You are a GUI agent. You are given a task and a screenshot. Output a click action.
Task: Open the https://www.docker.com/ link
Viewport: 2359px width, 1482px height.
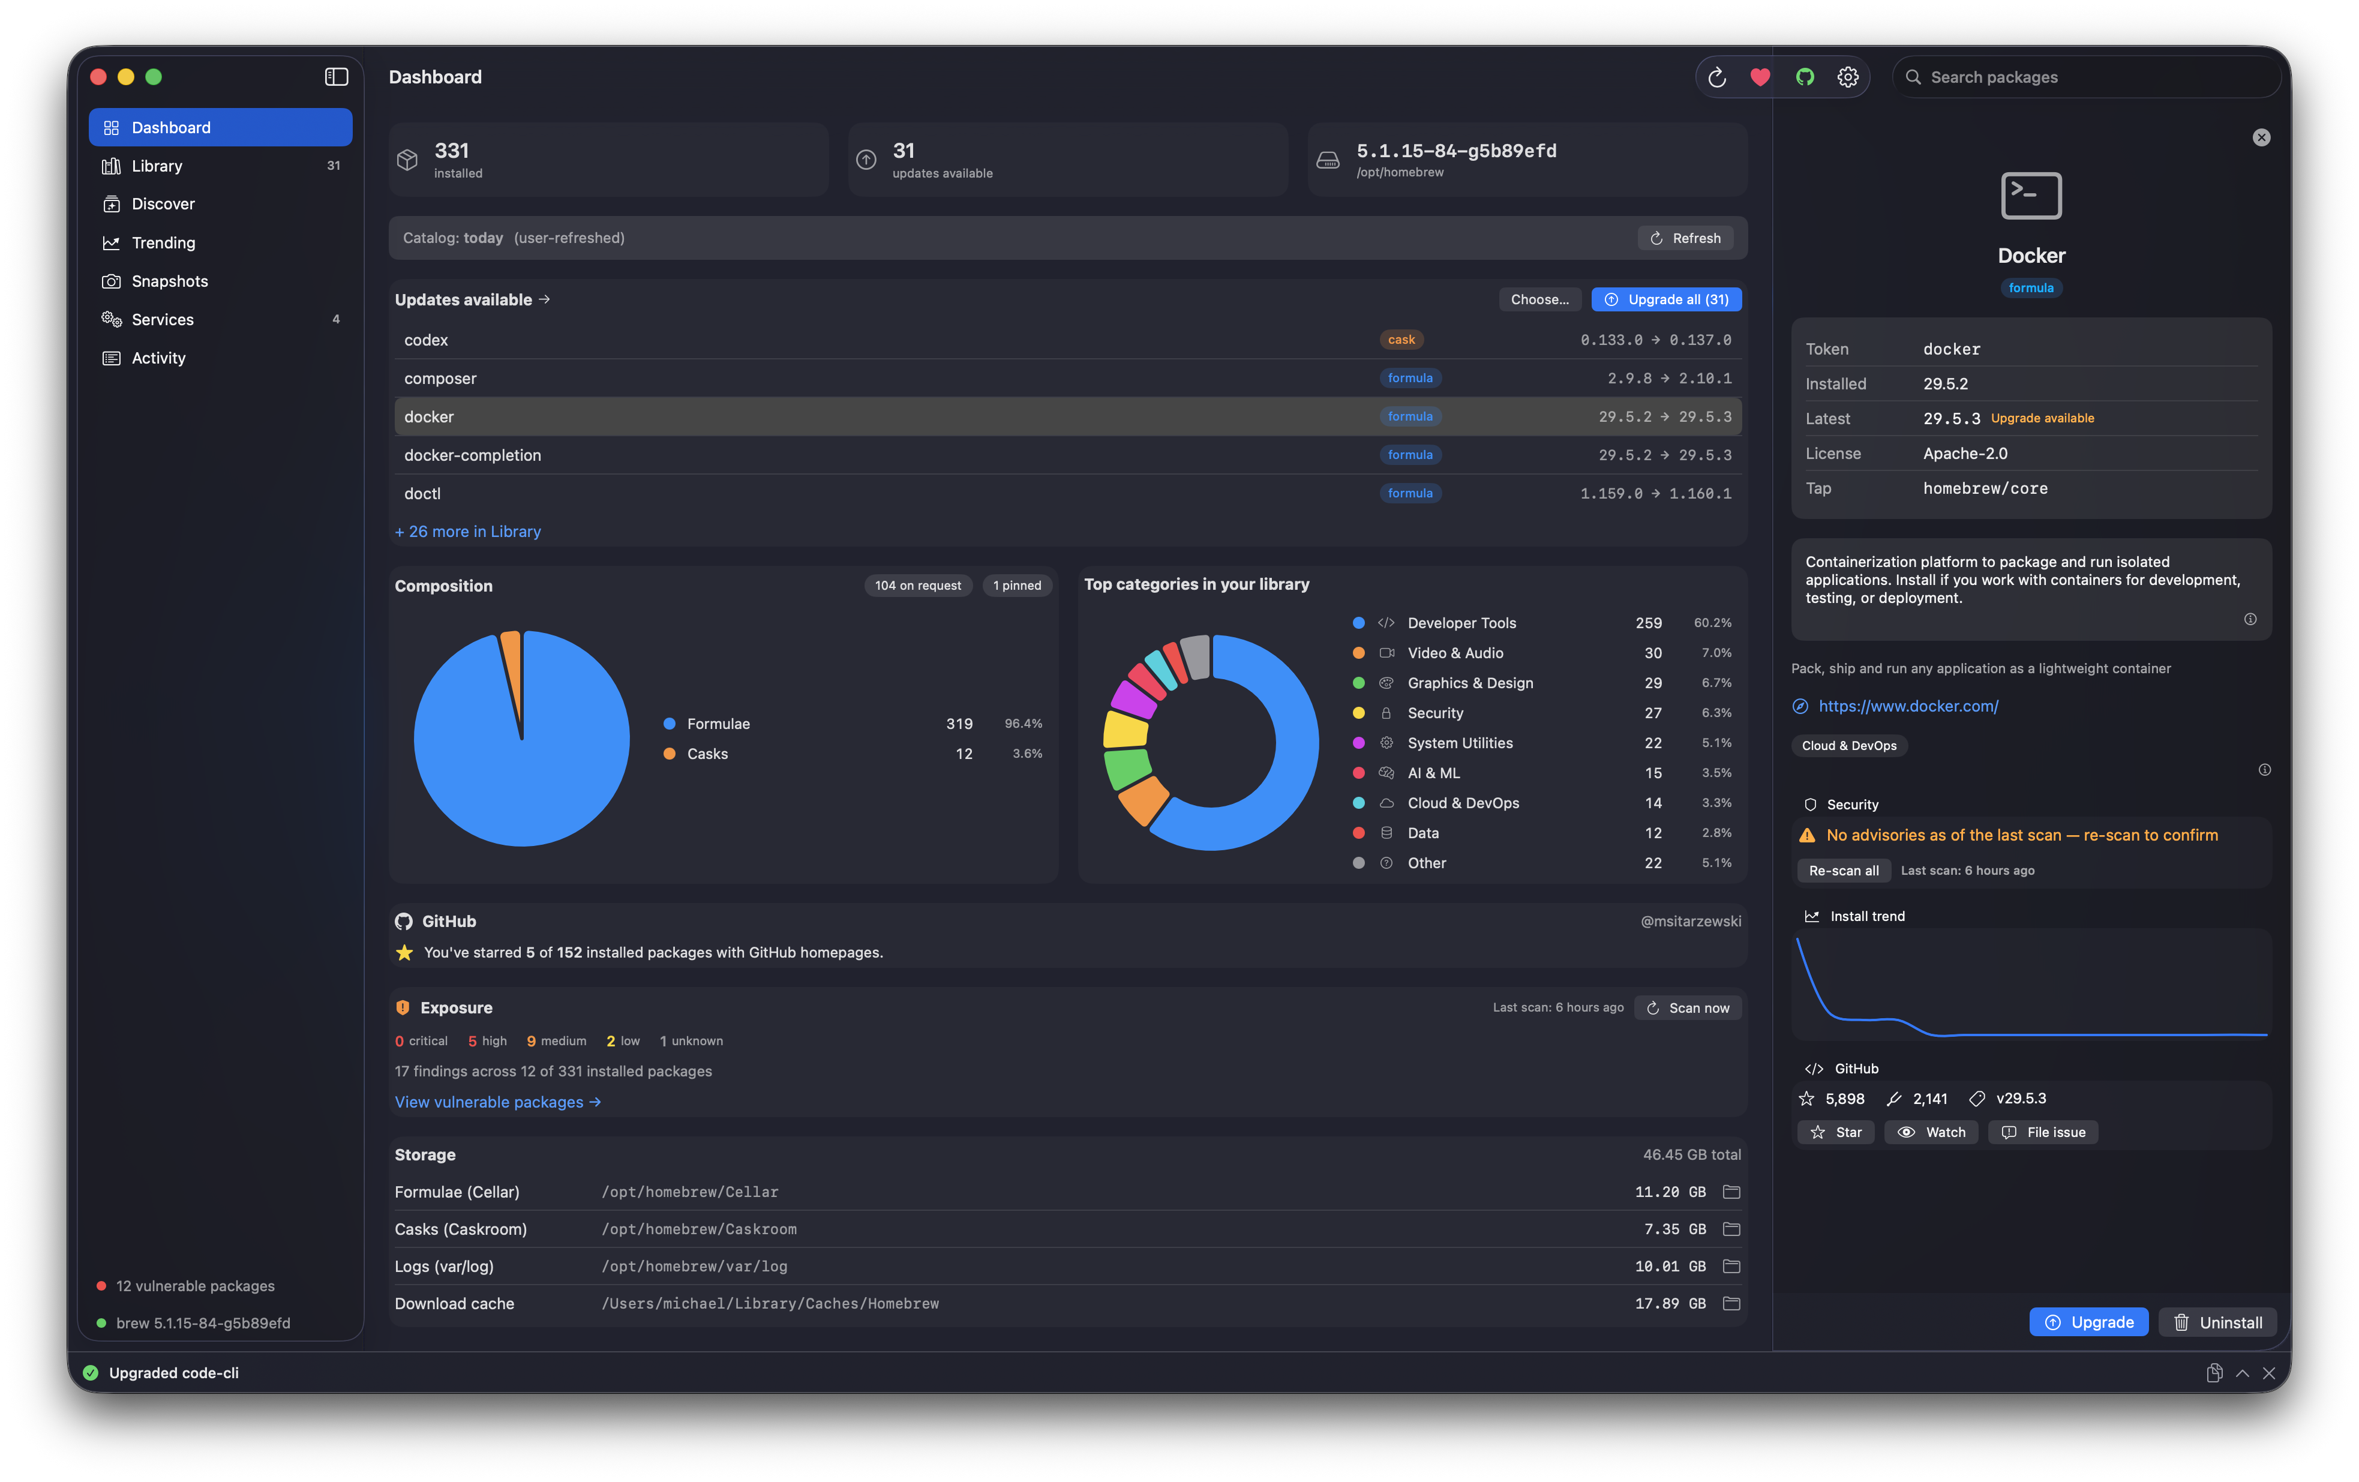point(1907,706)
